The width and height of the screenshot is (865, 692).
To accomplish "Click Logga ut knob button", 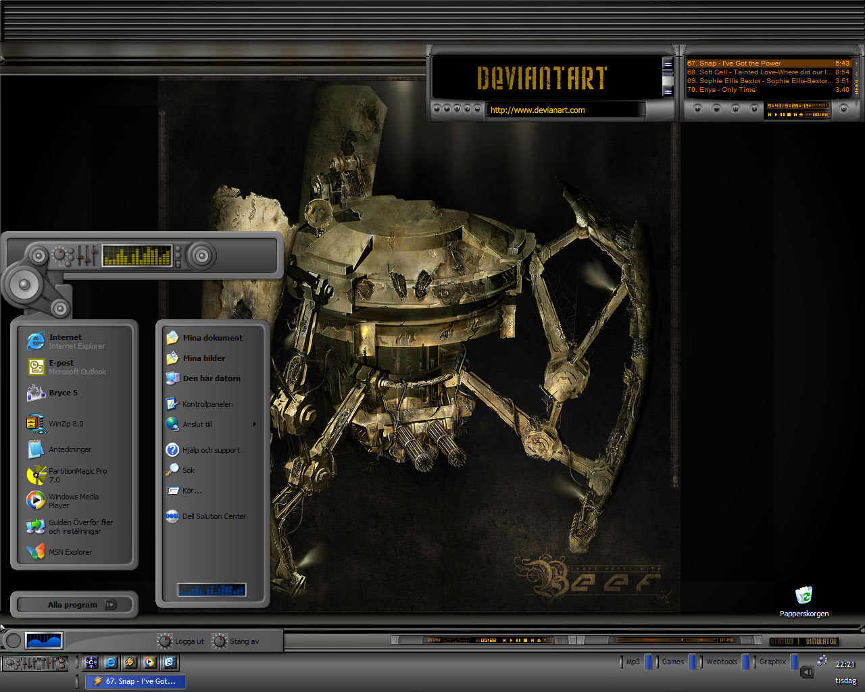I will coord(164,641).
